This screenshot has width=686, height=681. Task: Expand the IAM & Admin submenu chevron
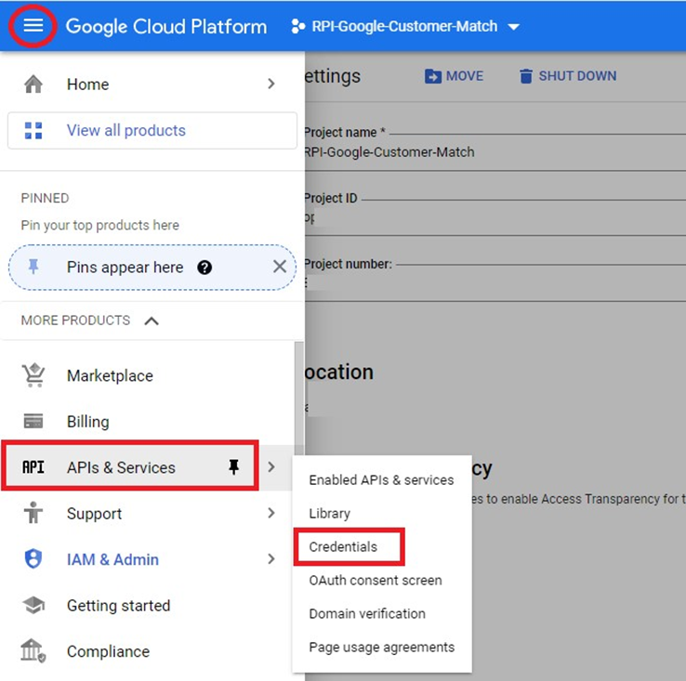pyautogui.click(x=271, y=559)
